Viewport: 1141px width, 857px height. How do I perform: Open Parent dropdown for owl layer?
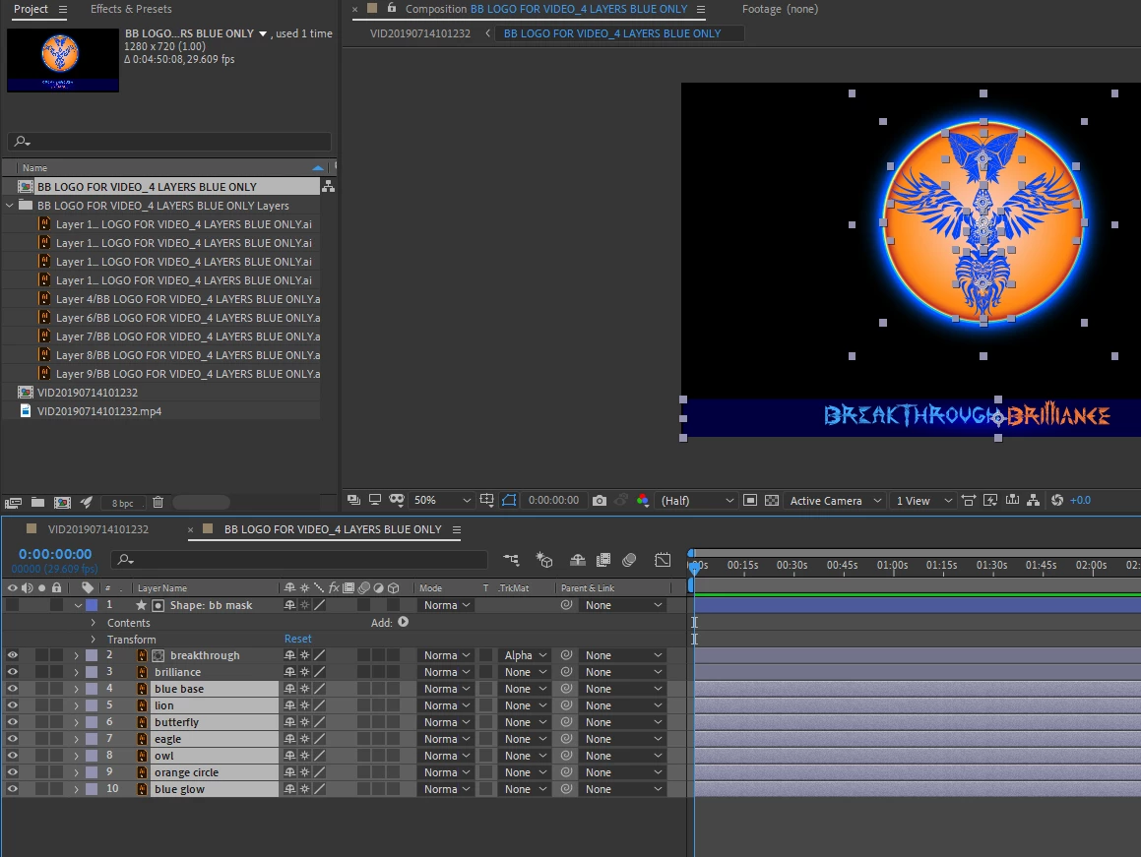[623, 755]
